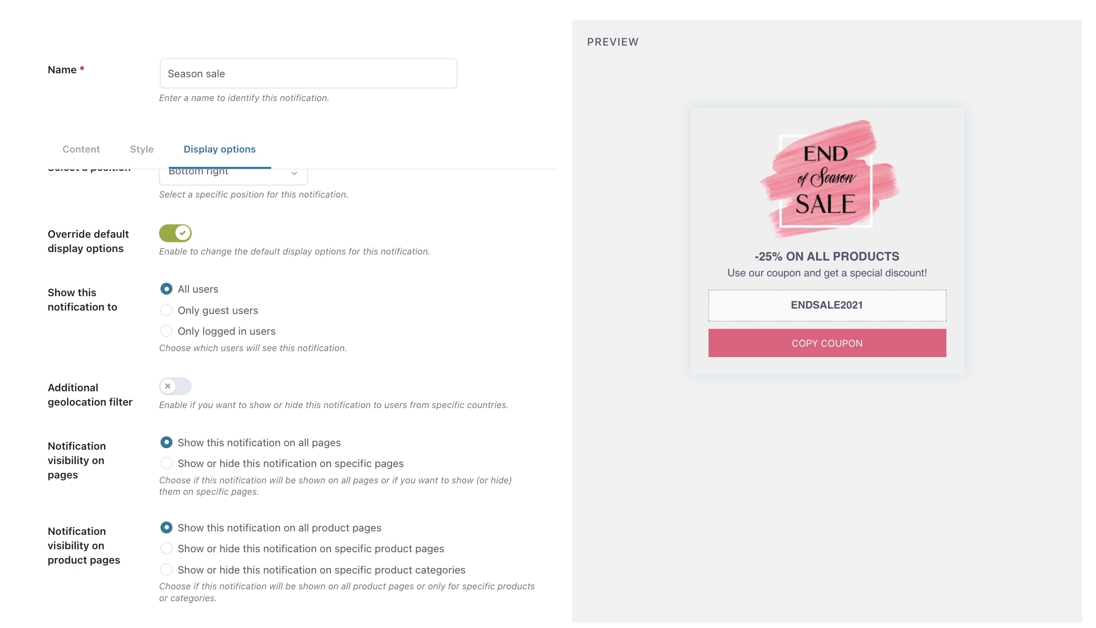Enable Additional geolocation filter toggle
This screenshot has width=1096, height=628.
tap(175, 386)
